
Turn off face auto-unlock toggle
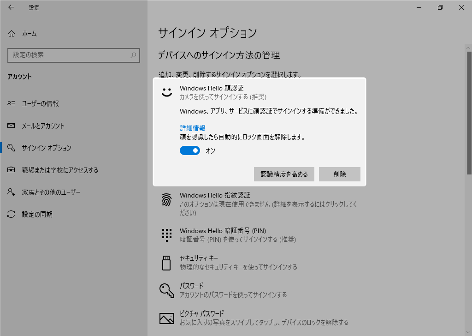(190, 150)
